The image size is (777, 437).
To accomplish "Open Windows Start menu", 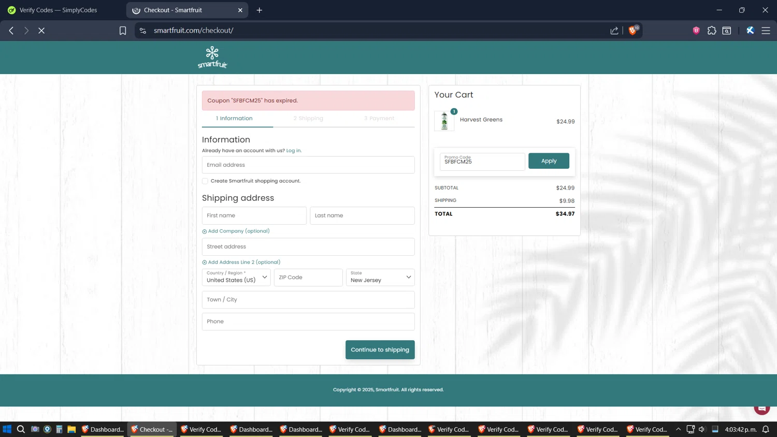I will tap(7, 429).
